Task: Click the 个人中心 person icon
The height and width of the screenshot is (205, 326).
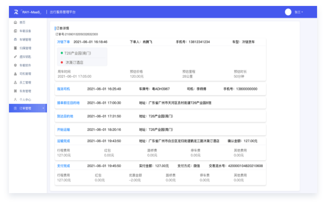Action: tap(15, 100)
